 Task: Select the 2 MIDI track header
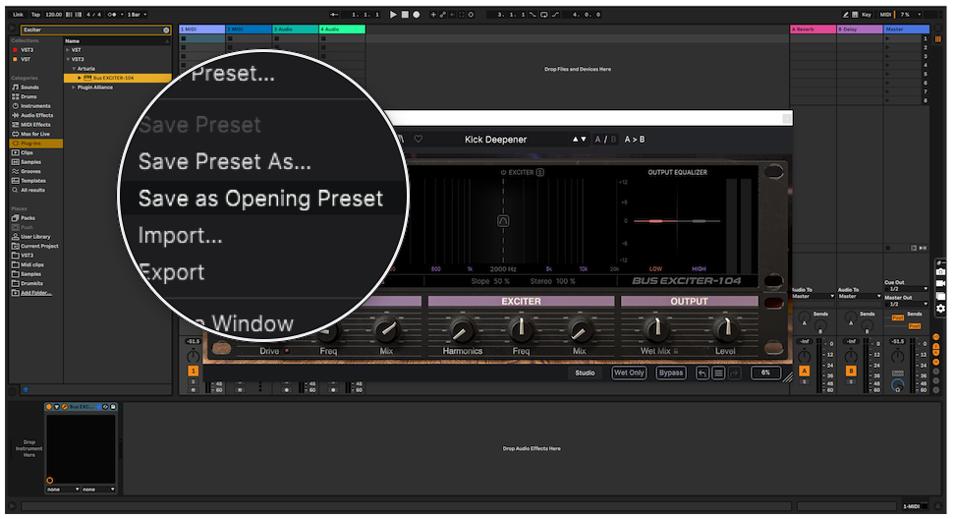(249, 29)
